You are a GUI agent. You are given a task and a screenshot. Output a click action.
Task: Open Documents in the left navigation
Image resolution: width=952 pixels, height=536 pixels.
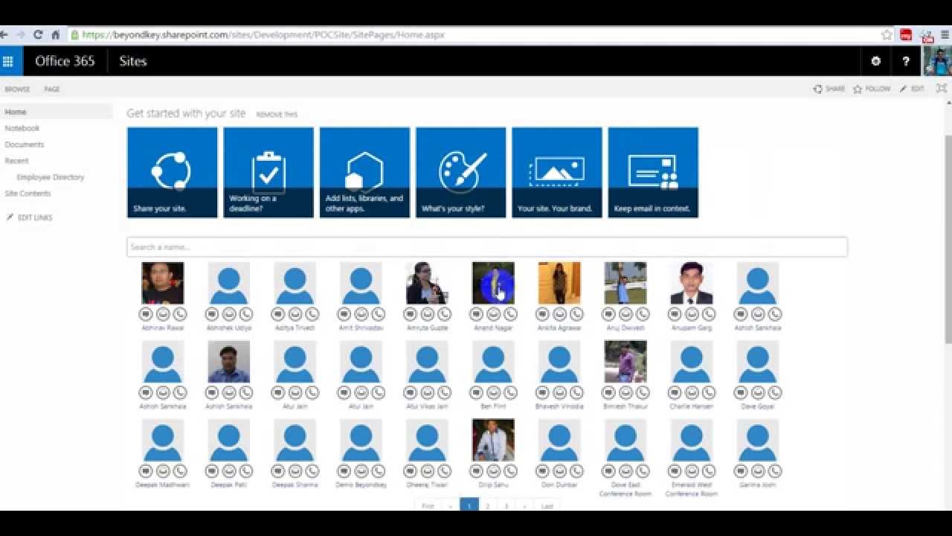click(25, 144)
